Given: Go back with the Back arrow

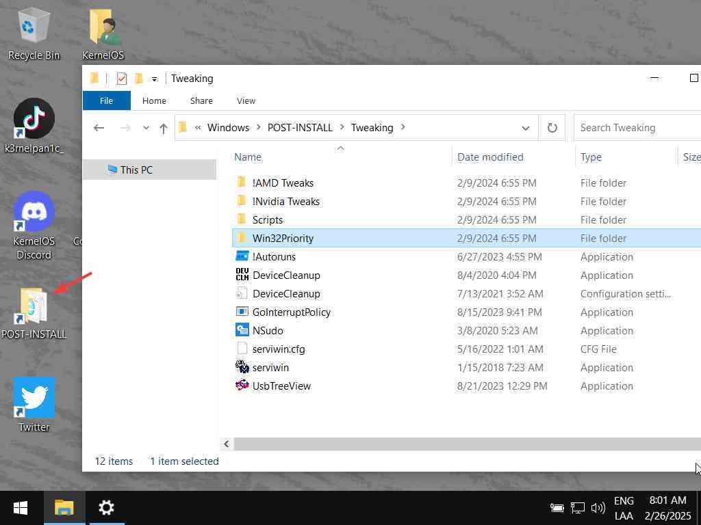Looking at the screenshot, I should coord(99,128).
